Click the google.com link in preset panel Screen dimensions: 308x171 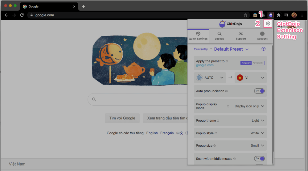tap(205, 65)
